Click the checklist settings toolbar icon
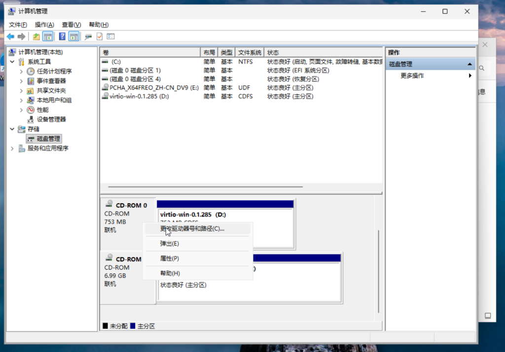This screenshot has height=352, width=505. [110, 36]
